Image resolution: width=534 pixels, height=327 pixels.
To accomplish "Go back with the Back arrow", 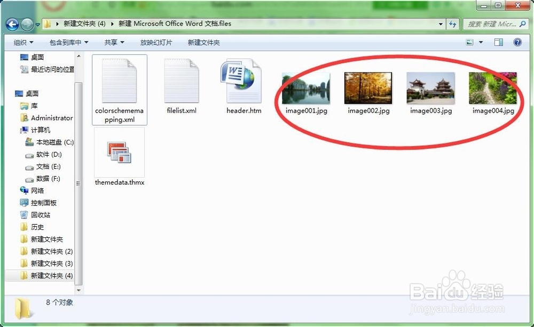I will 12,24.
